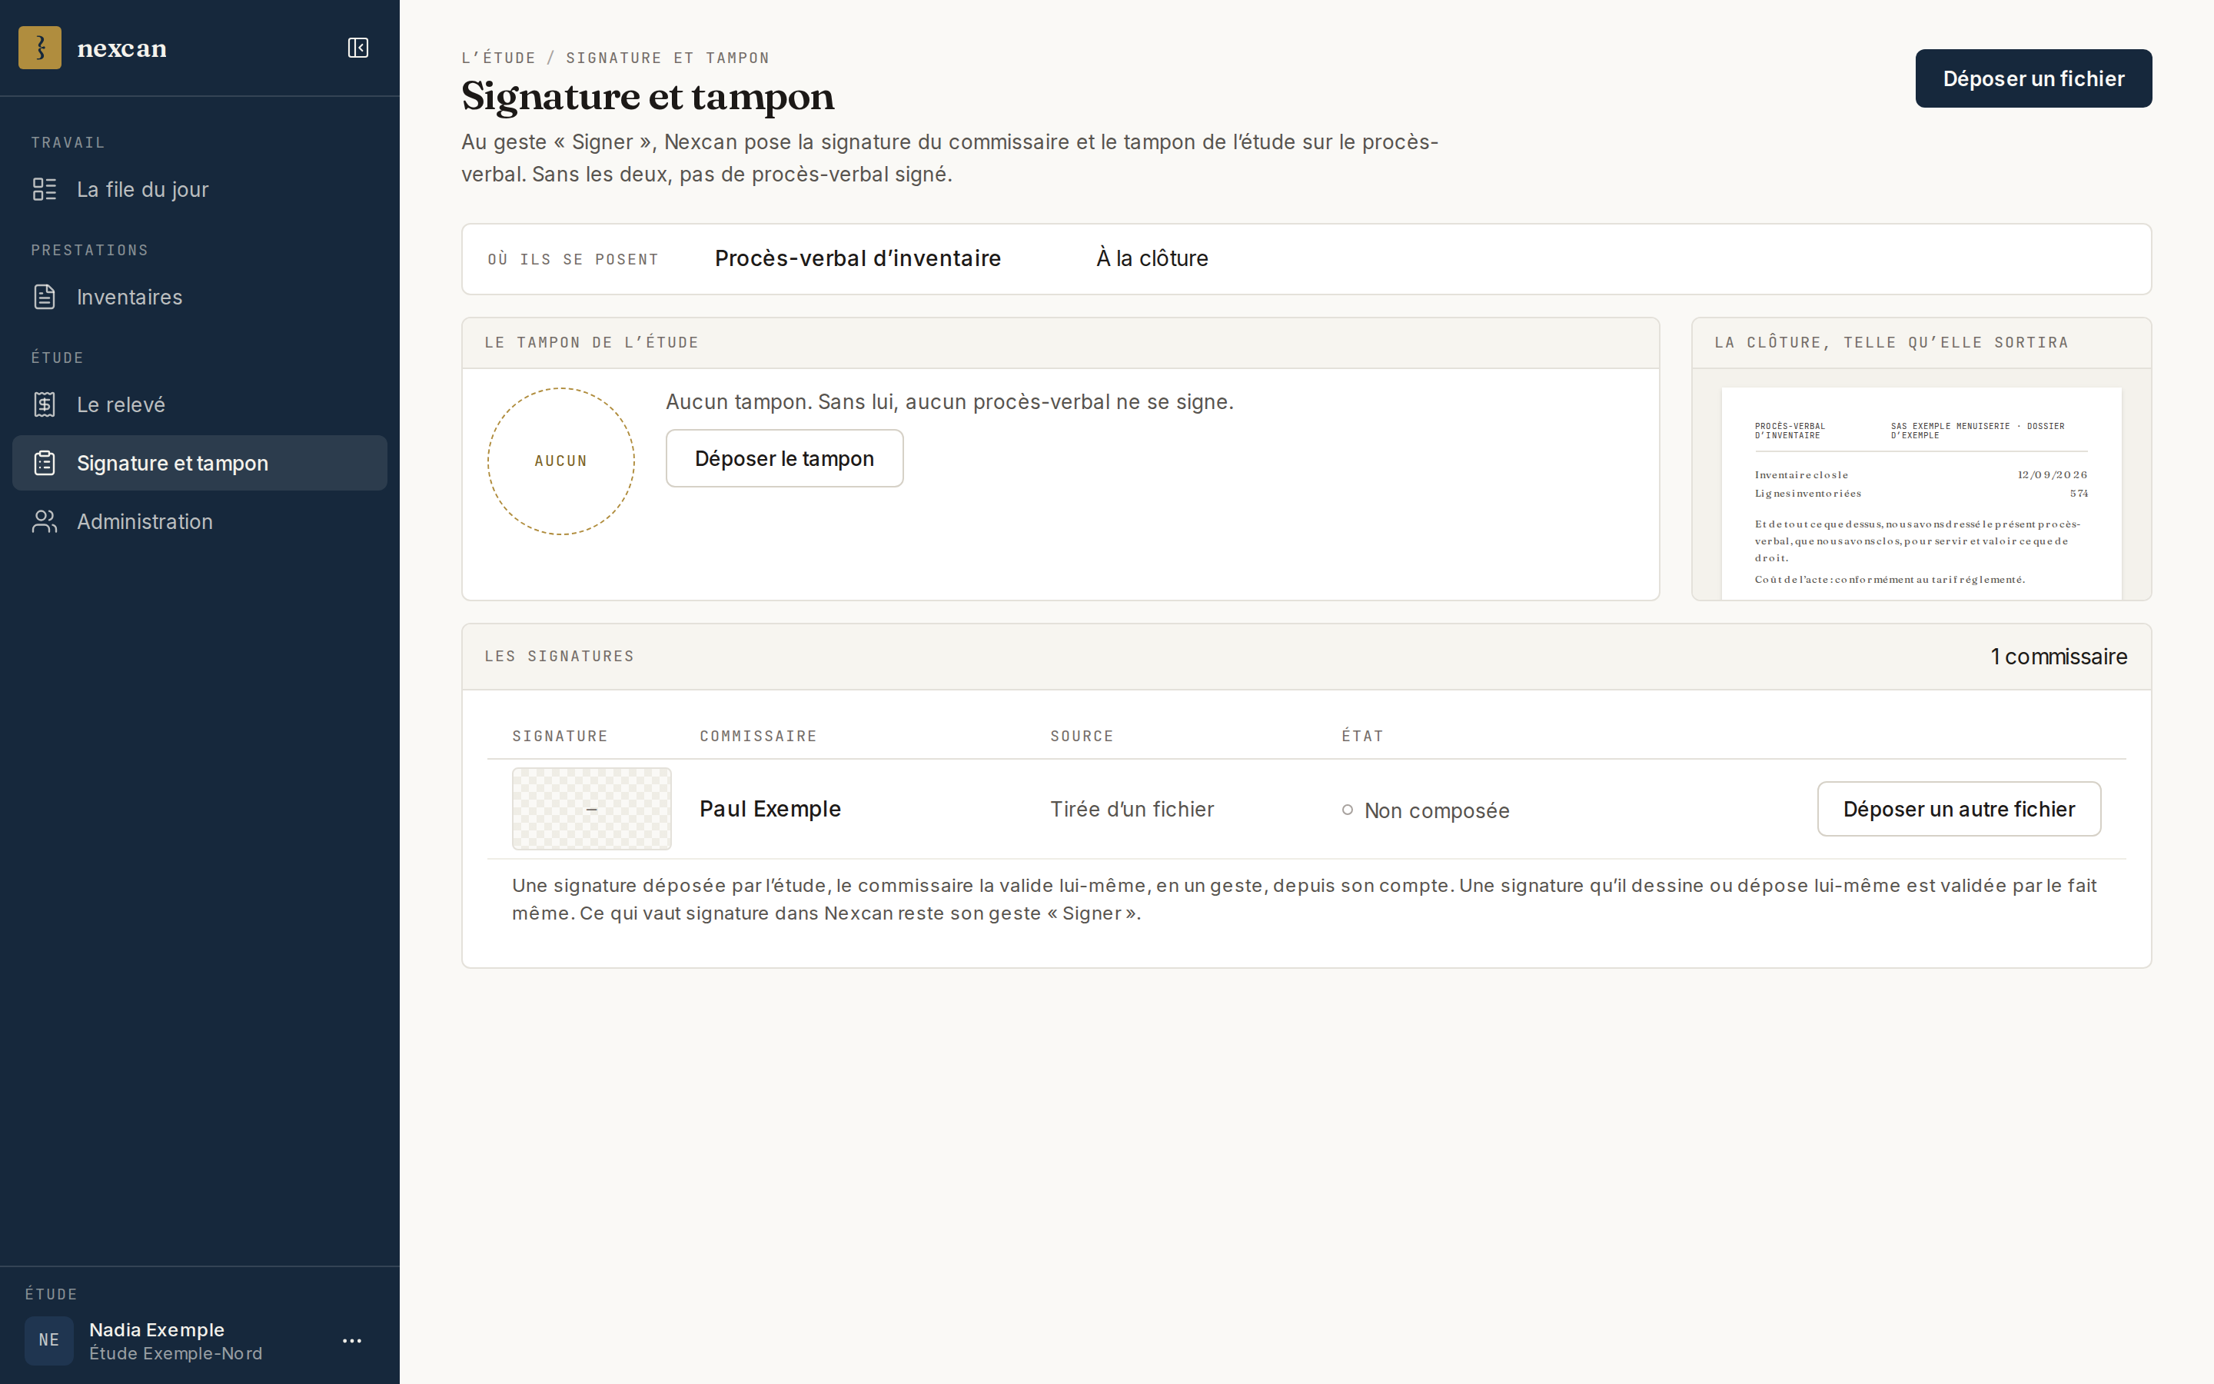Click Paul Exemple's empty signature thumbnail
Image resolution: width=2214 pixels, height=1384 pixels.
point(592,809)
